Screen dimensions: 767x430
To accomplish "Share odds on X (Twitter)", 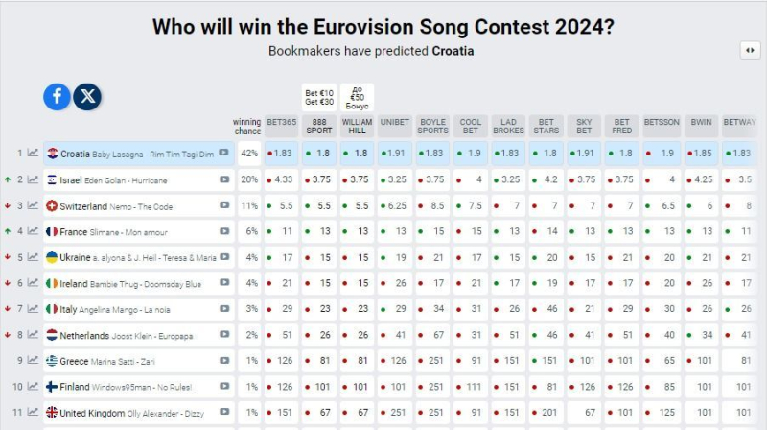I will click(x=87, y=97).
